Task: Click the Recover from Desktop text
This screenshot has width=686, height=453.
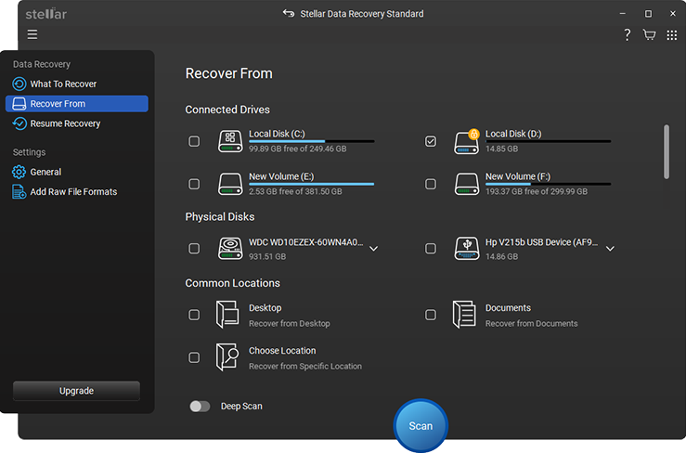Action: (x=290, y=323)
